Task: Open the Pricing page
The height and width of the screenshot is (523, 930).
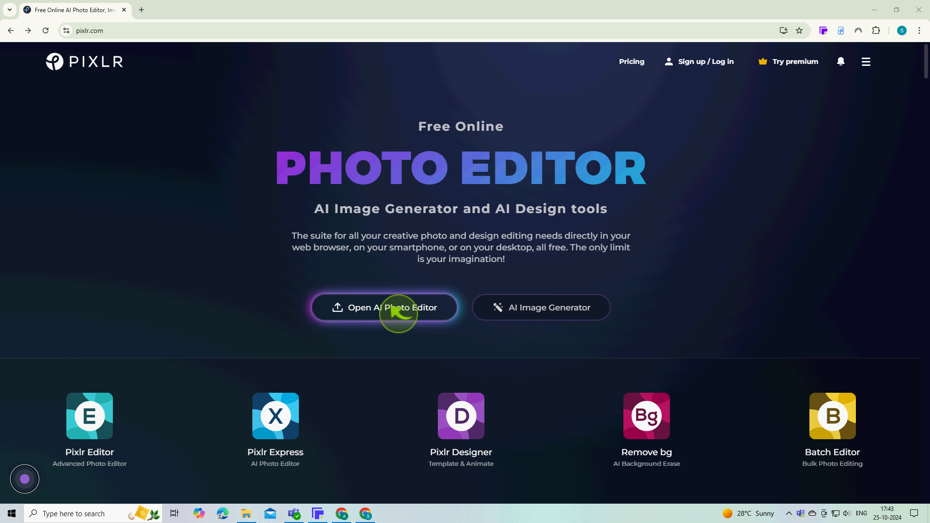Action: click(x=632, y=62)
